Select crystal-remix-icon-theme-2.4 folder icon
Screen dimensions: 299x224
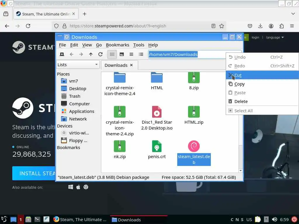119,77
